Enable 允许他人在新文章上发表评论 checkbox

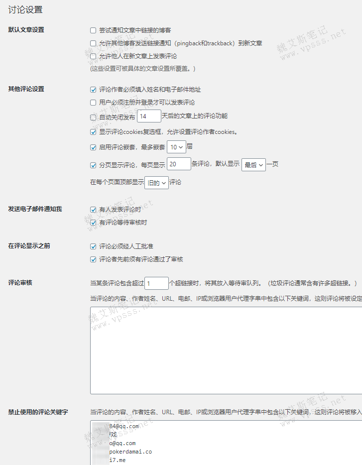[x=93, y=56]
